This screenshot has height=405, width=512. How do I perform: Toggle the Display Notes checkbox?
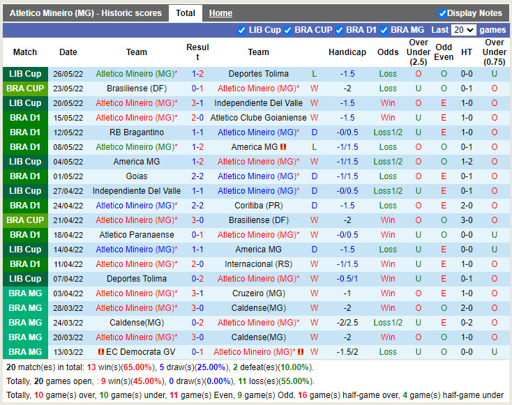[x=442, y=13]
